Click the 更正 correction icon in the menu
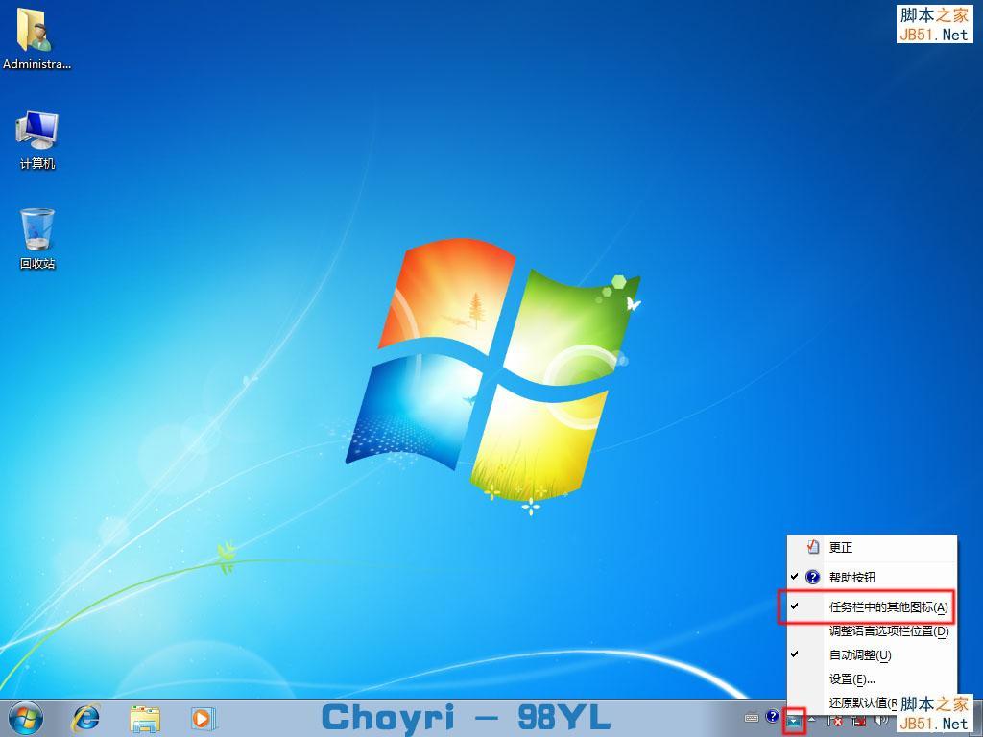 click(811, 547)
